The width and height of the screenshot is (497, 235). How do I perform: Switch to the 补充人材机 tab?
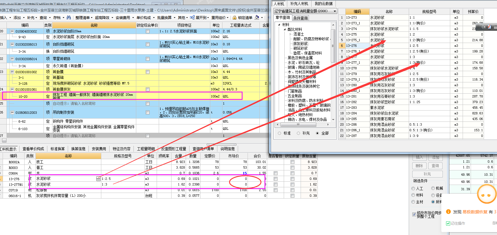pos(299,4)
